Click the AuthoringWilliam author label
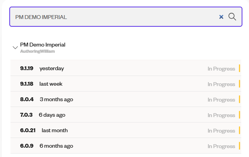The image size is (249, 157). coord(37,51)
